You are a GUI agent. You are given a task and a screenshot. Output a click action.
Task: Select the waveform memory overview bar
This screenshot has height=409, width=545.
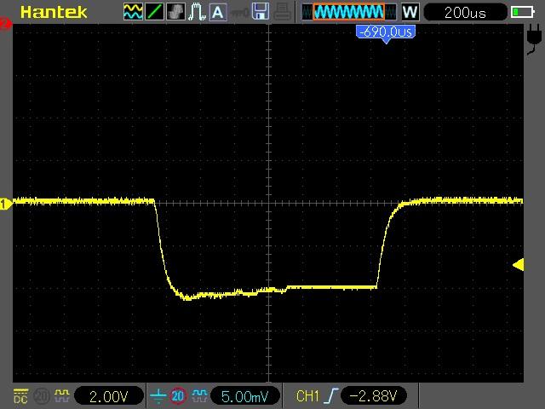point(349,12)
